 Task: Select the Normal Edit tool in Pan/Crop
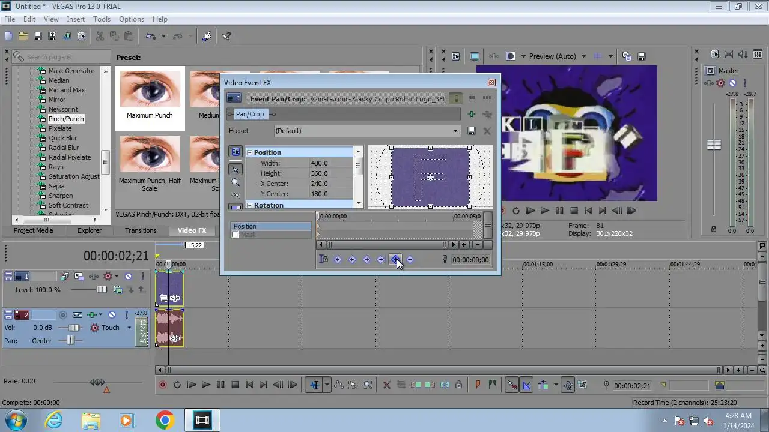(236, 170)
